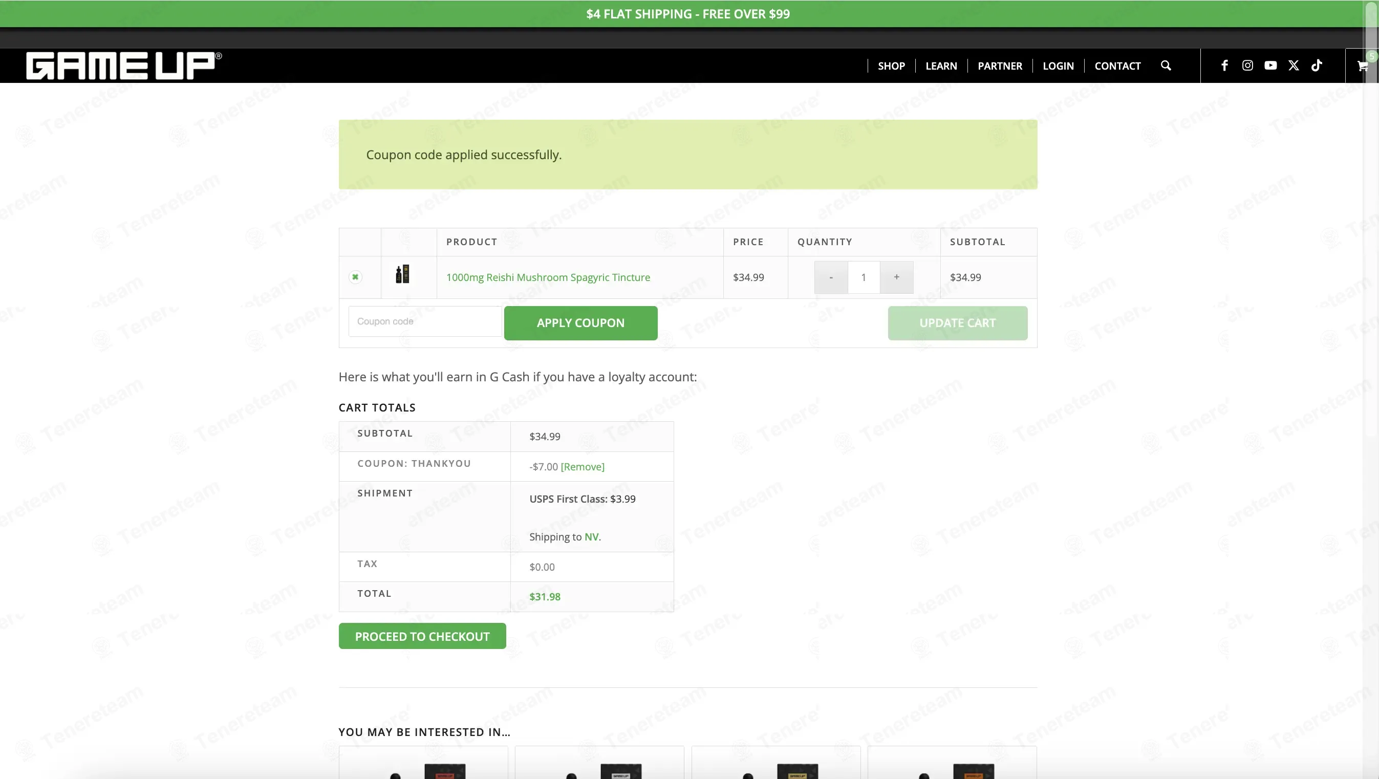The height and width of the screenshot is (779, 1379).
Task: Decrease quantity with the minus button
Action: click(x=831, y=277)
